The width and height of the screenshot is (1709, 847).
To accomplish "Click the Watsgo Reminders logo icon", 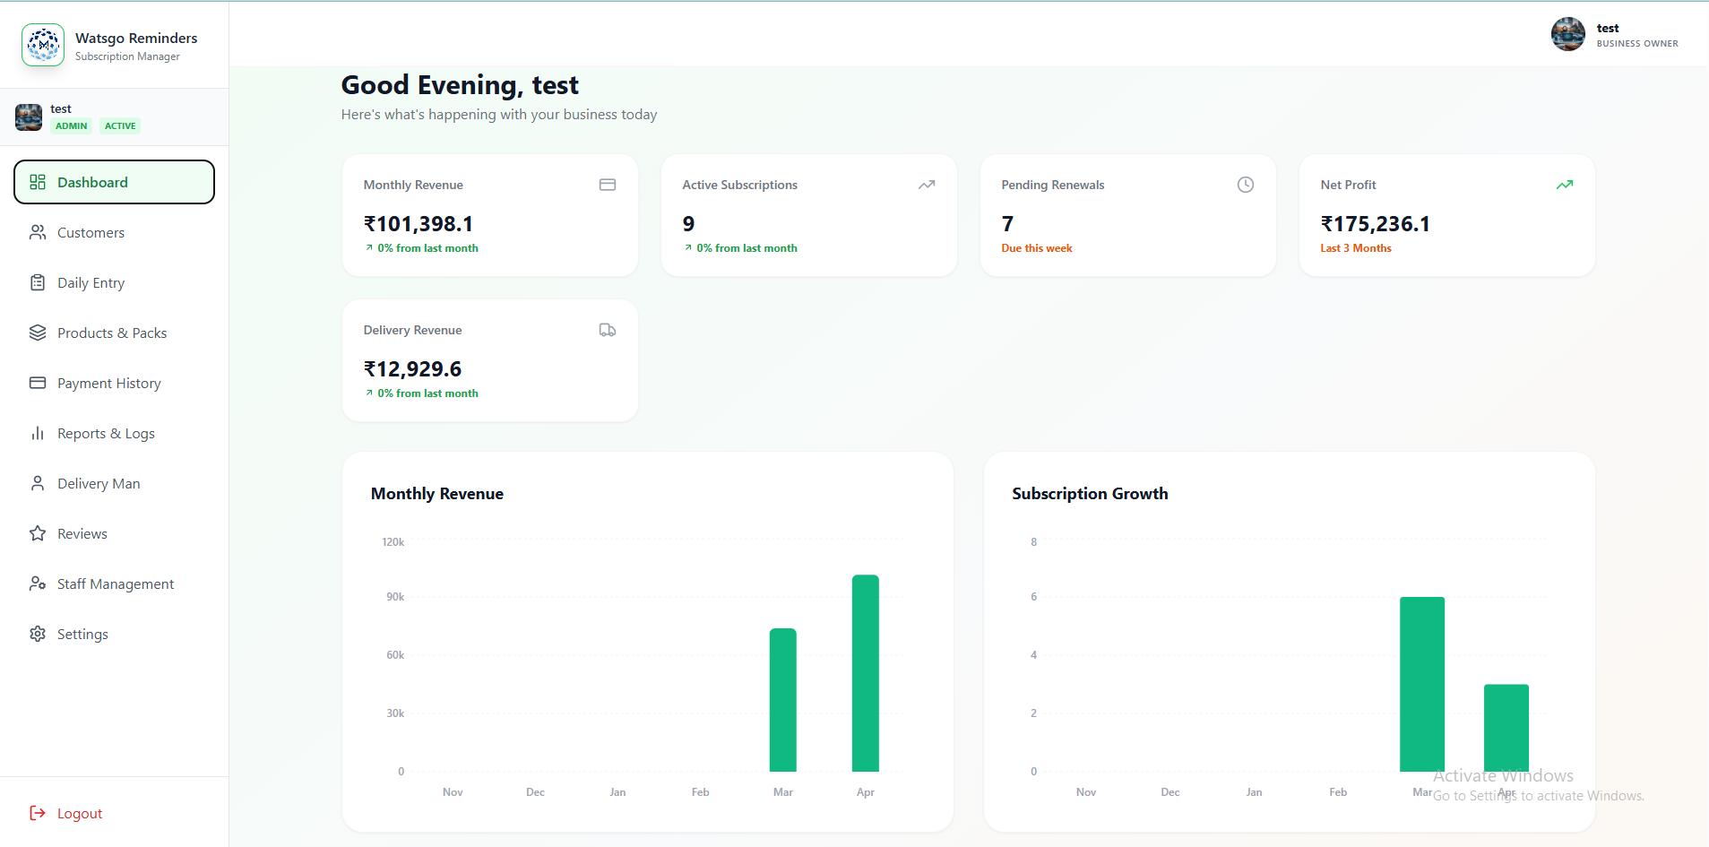I will tap(43, 45).
